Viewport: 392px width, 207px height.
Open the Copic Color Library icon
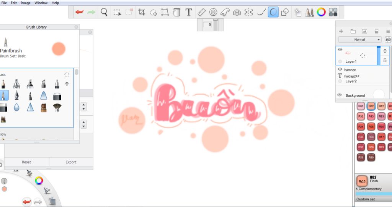[333, 12]
